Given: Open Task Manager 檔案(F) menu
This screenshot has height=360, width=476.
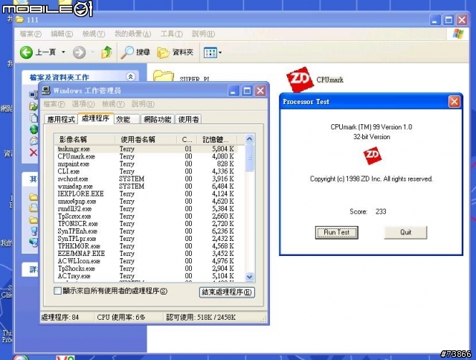Looking at the screenshot, I should (x=54, y=104).
